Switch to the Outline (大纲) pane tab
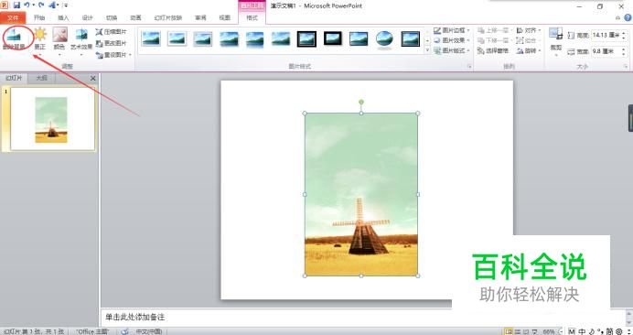The image size is (633, 335). coord(41,78)
